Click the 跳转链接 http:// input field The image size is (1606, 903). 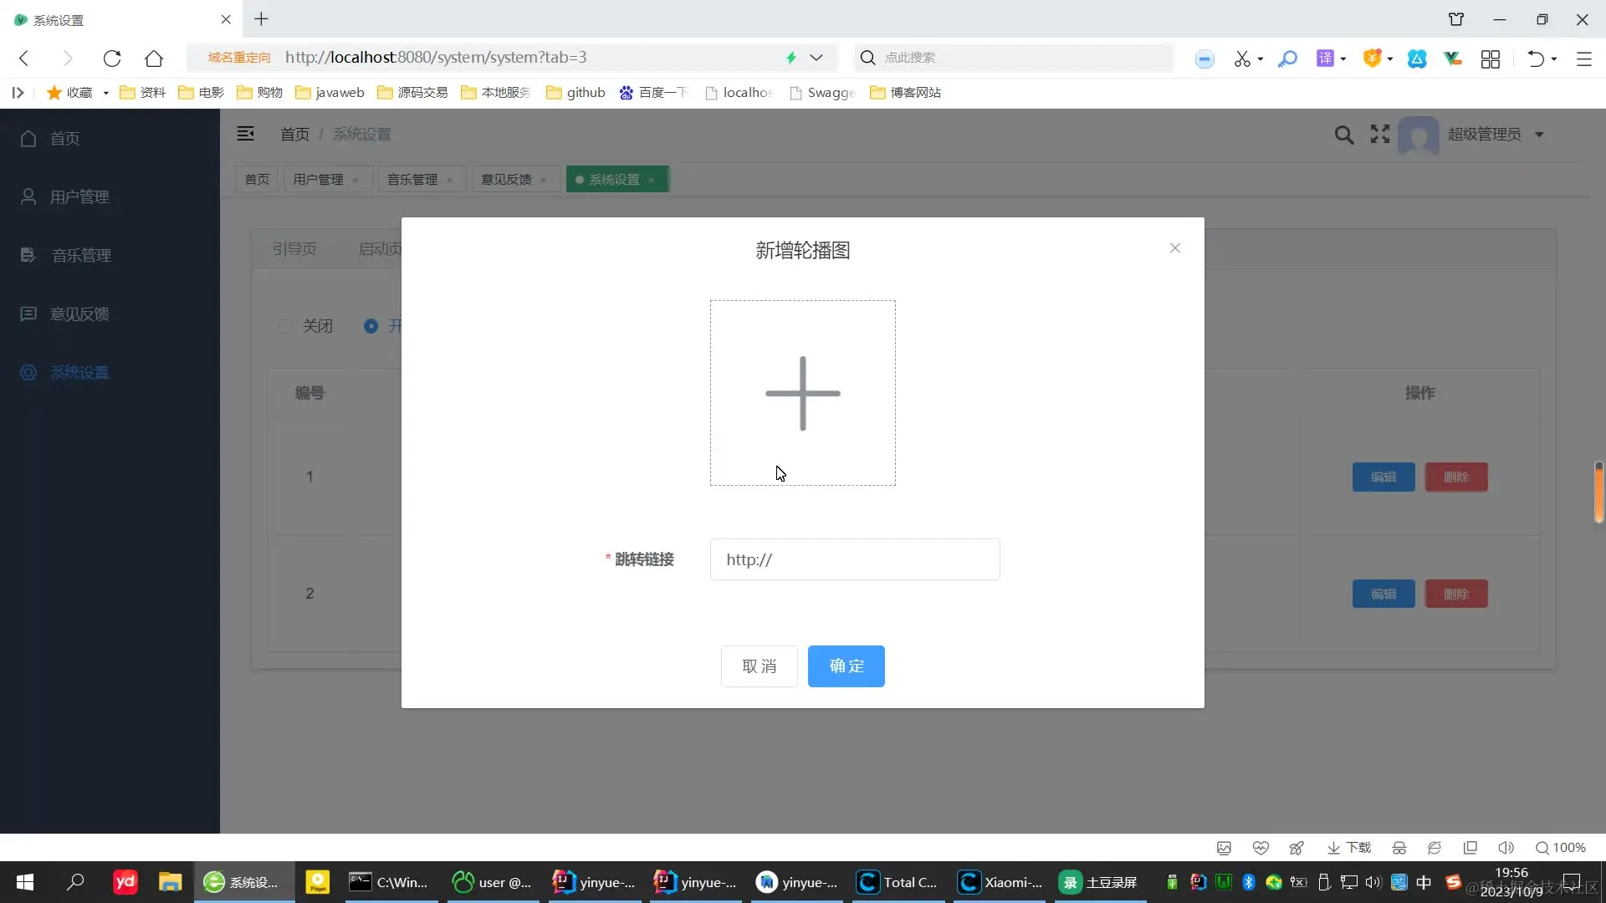[x=854, y=559]
